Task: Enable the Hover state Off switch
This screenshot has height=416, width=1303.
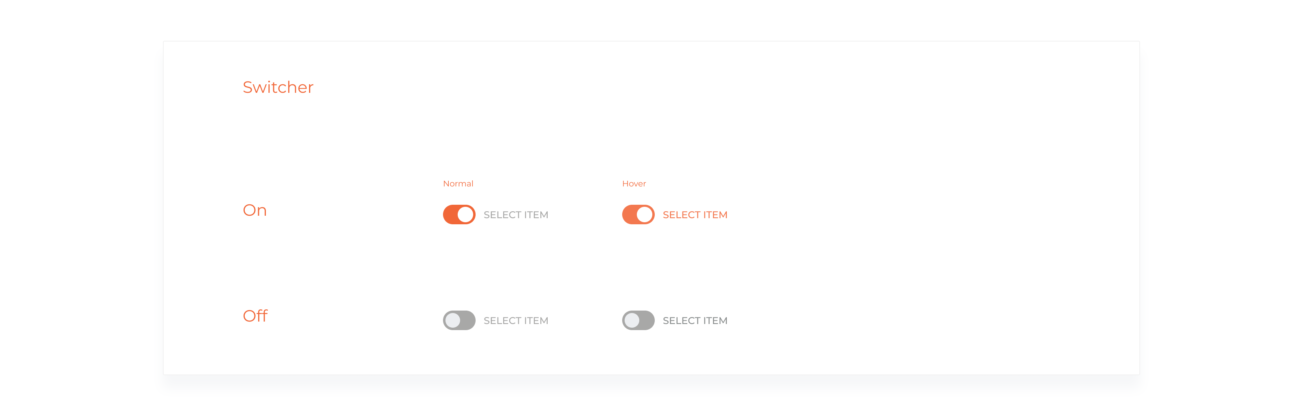Action: click(x=638, y=320)
